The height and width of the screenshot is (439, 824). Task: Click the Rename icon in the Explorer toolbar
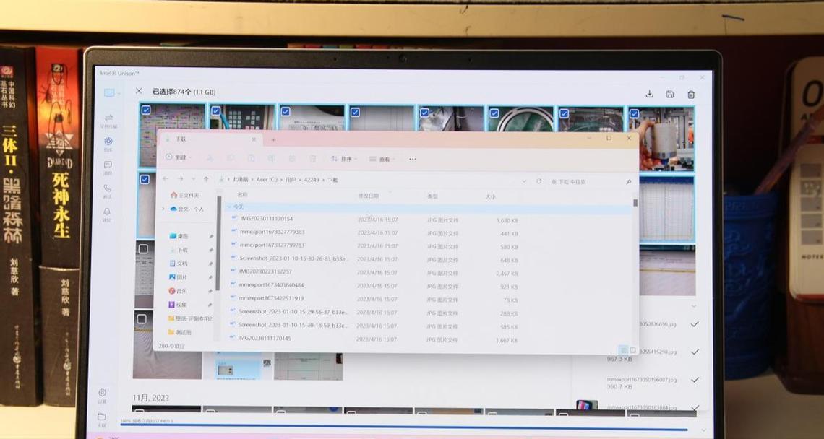(x=272, y=158)
